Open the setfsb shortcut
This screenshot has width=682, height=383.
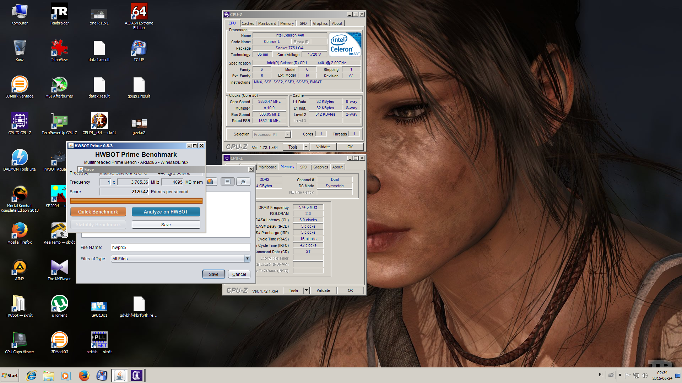pyautogui.click(x=99, y=343)
